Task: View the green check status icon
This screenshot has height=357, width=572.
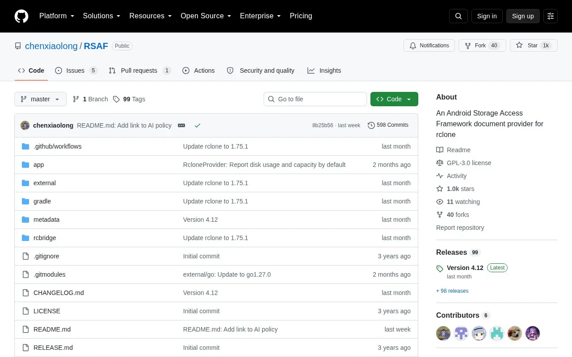Action: (198, 125)
